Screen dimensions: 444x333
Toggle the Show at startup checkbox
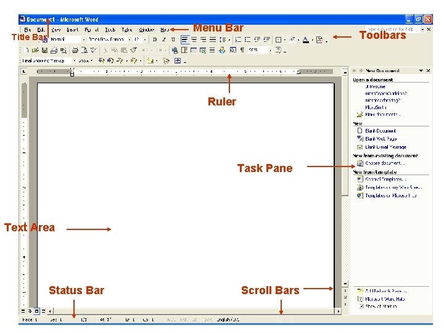tap(361, 306)
